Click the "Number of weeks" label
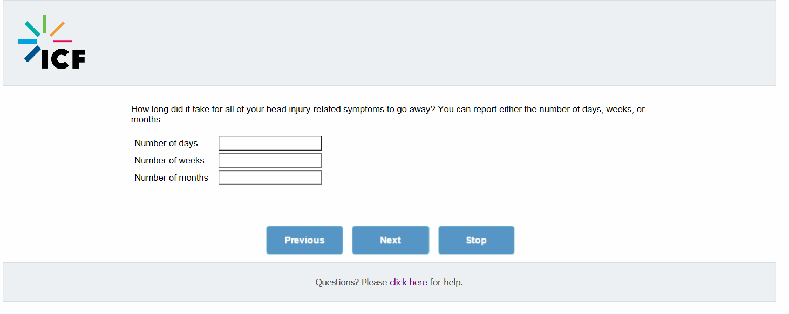 (x=169, y=160)
